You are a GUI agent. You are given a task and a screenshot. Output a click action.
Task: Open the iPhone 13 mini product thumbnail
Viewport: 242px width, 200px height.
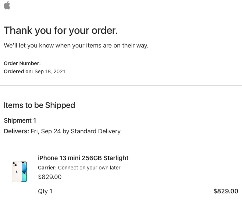coord(19,172)
